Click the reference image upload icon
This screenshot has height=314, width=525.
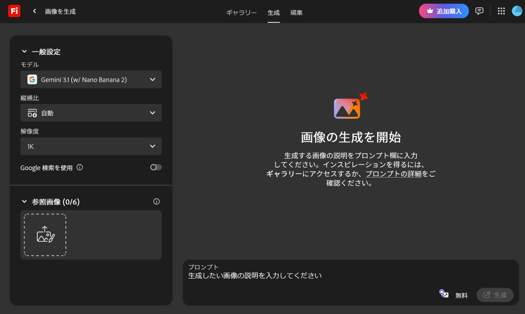point(44,235)
